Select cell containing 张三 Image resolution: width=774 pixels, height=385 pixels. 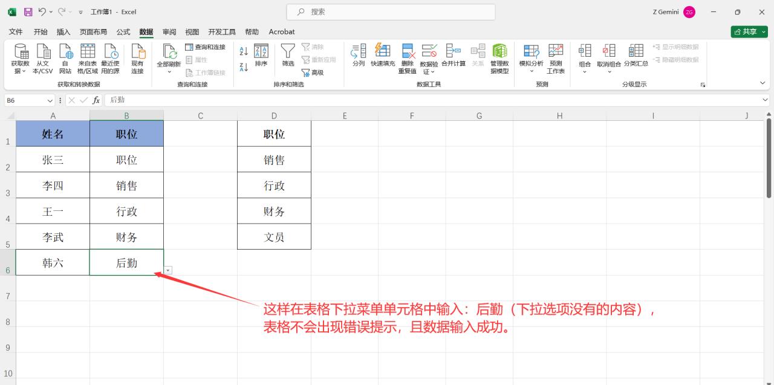point(53,160)
